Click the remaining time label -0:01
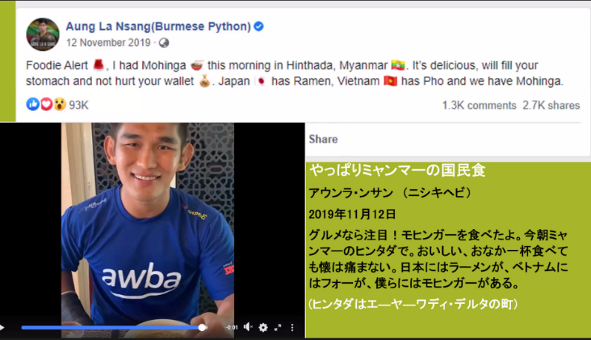Screen dimensions: 591x340 pos(231,327)
